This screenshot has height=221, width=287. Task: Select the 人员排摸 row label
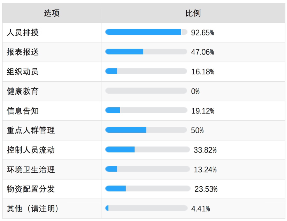click(23, 32)
